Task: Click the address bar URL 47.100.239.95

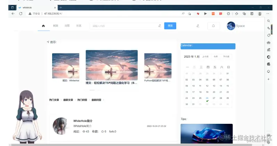Action: coord(53,14)
